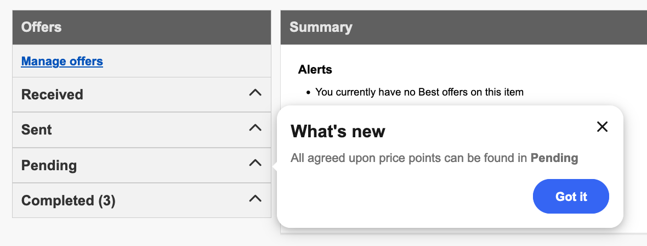Image resolution: width=647 pixels, height=246 pixels.
Task: Click the bullet point beside the alert
Action: click(309, 93)
